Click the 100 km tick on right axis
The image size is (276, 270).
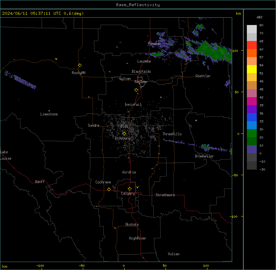235,51
